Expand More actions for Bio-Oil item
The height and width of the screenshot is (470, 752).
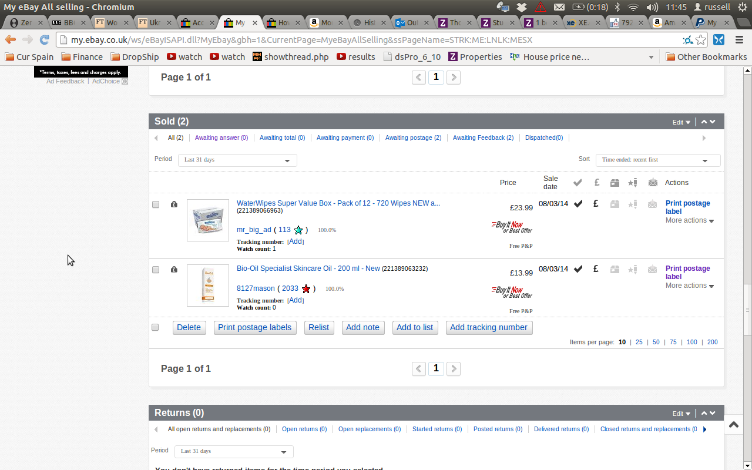pos(690,286)
